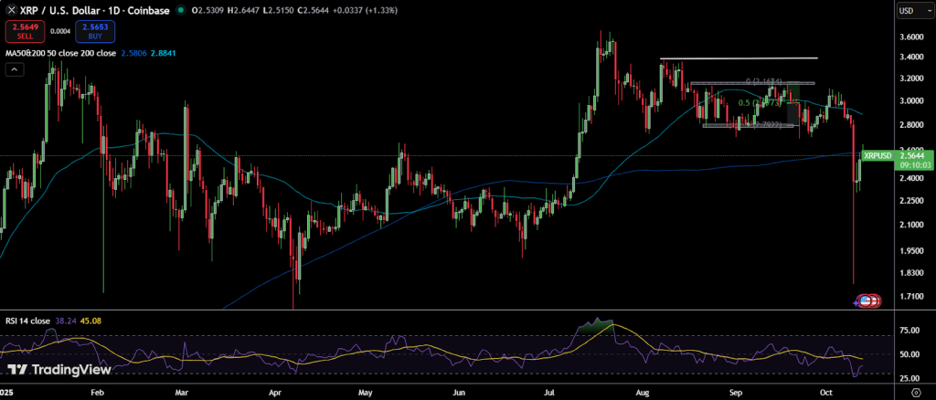Click the 3.0000 level on price axis

point(914,100)
